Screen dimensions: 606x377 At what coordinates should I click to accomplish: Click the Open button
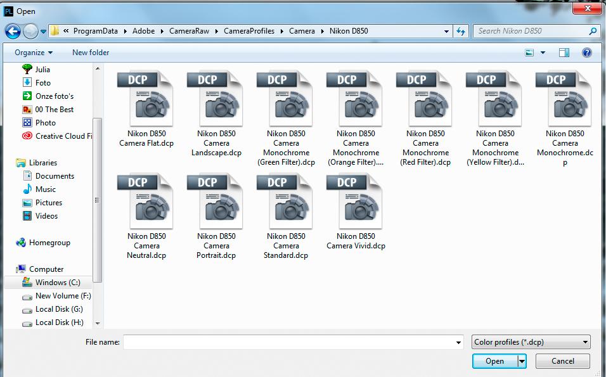point(495,361)
